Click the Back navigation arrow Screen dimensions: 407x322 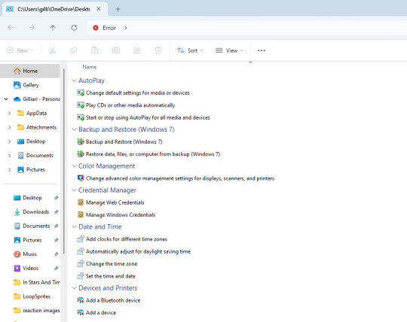(11, 27)
